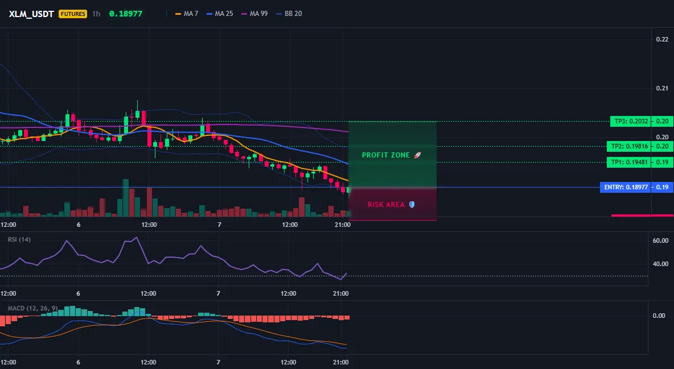Click the green 0.18977 price in header

(x=125, y=14)
